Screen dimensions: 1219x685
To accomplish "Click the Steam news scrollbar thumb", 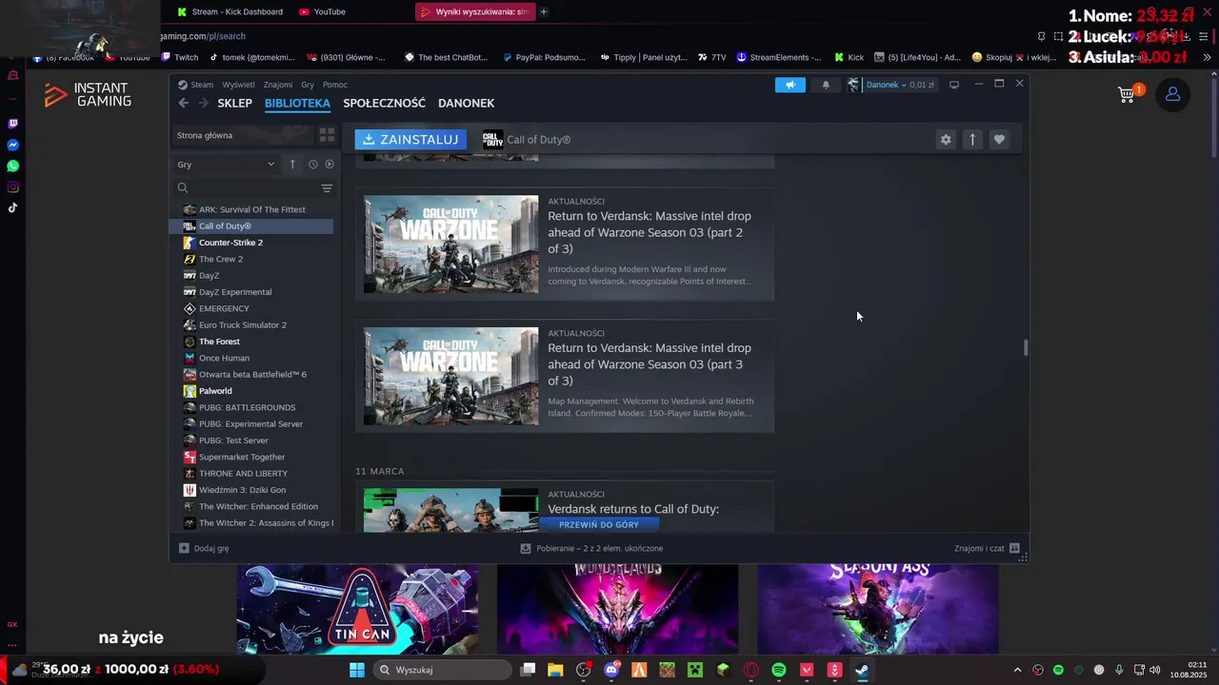I will click(x=1026, y=347).
